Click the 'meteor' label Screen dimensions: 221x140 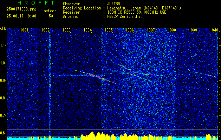coord(50,11)
